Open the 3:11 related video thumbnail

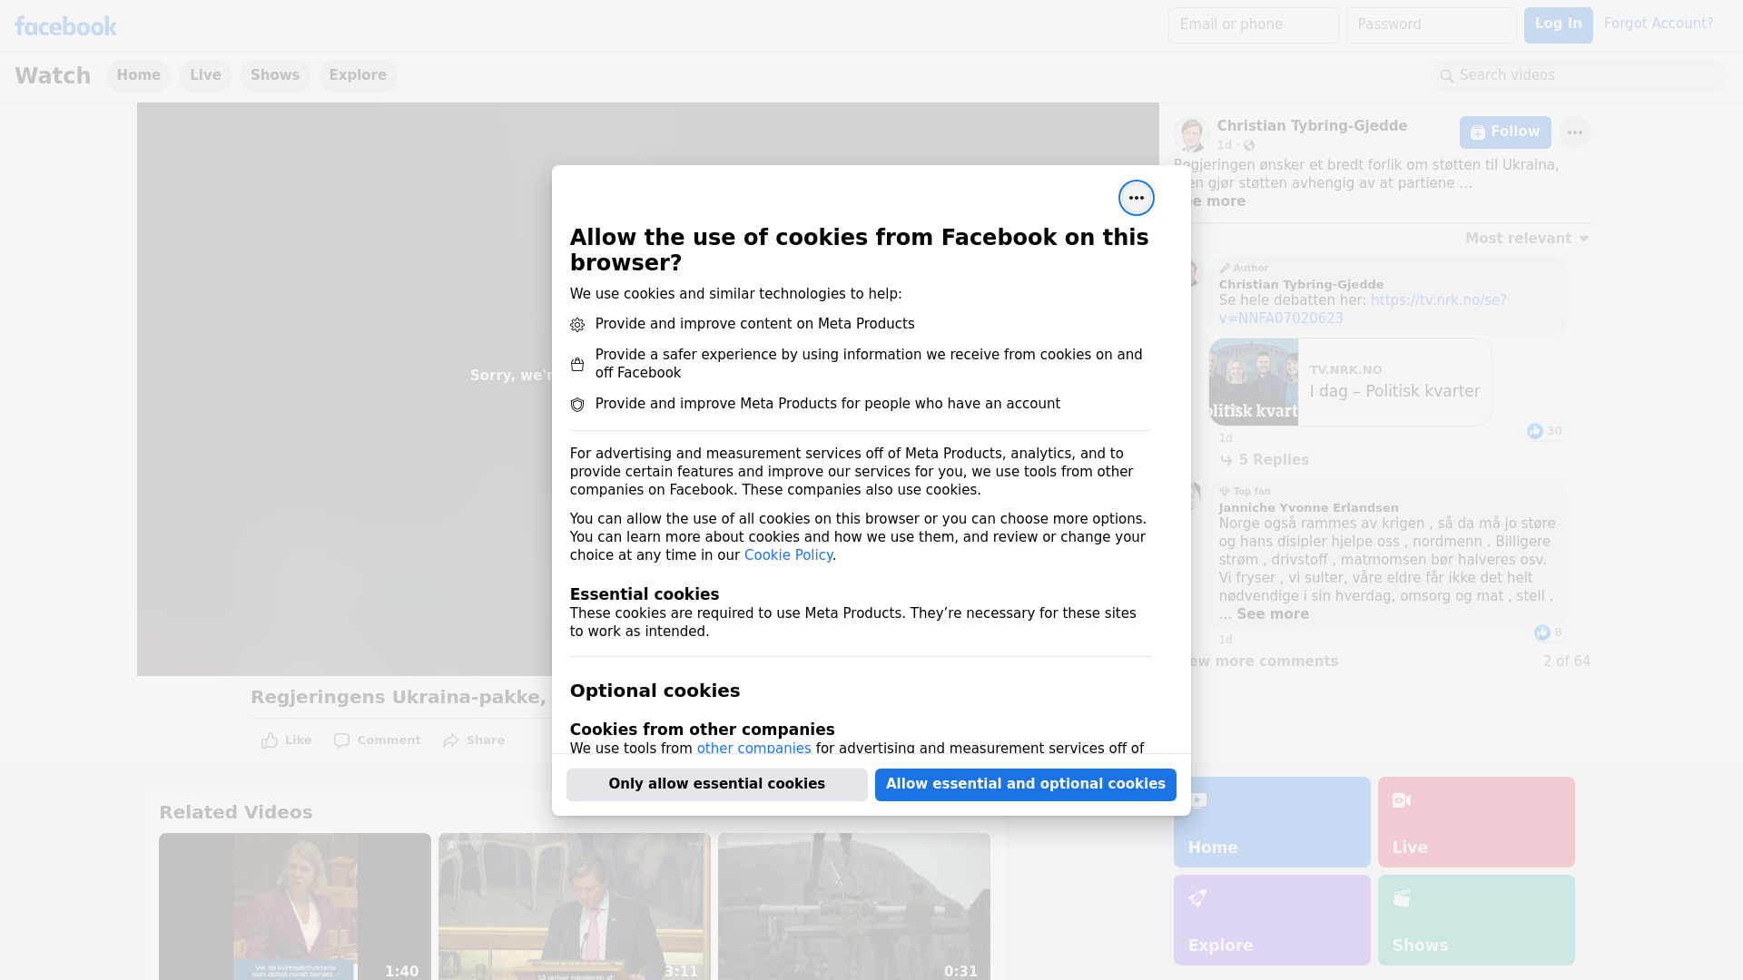[x=575, y=906]
